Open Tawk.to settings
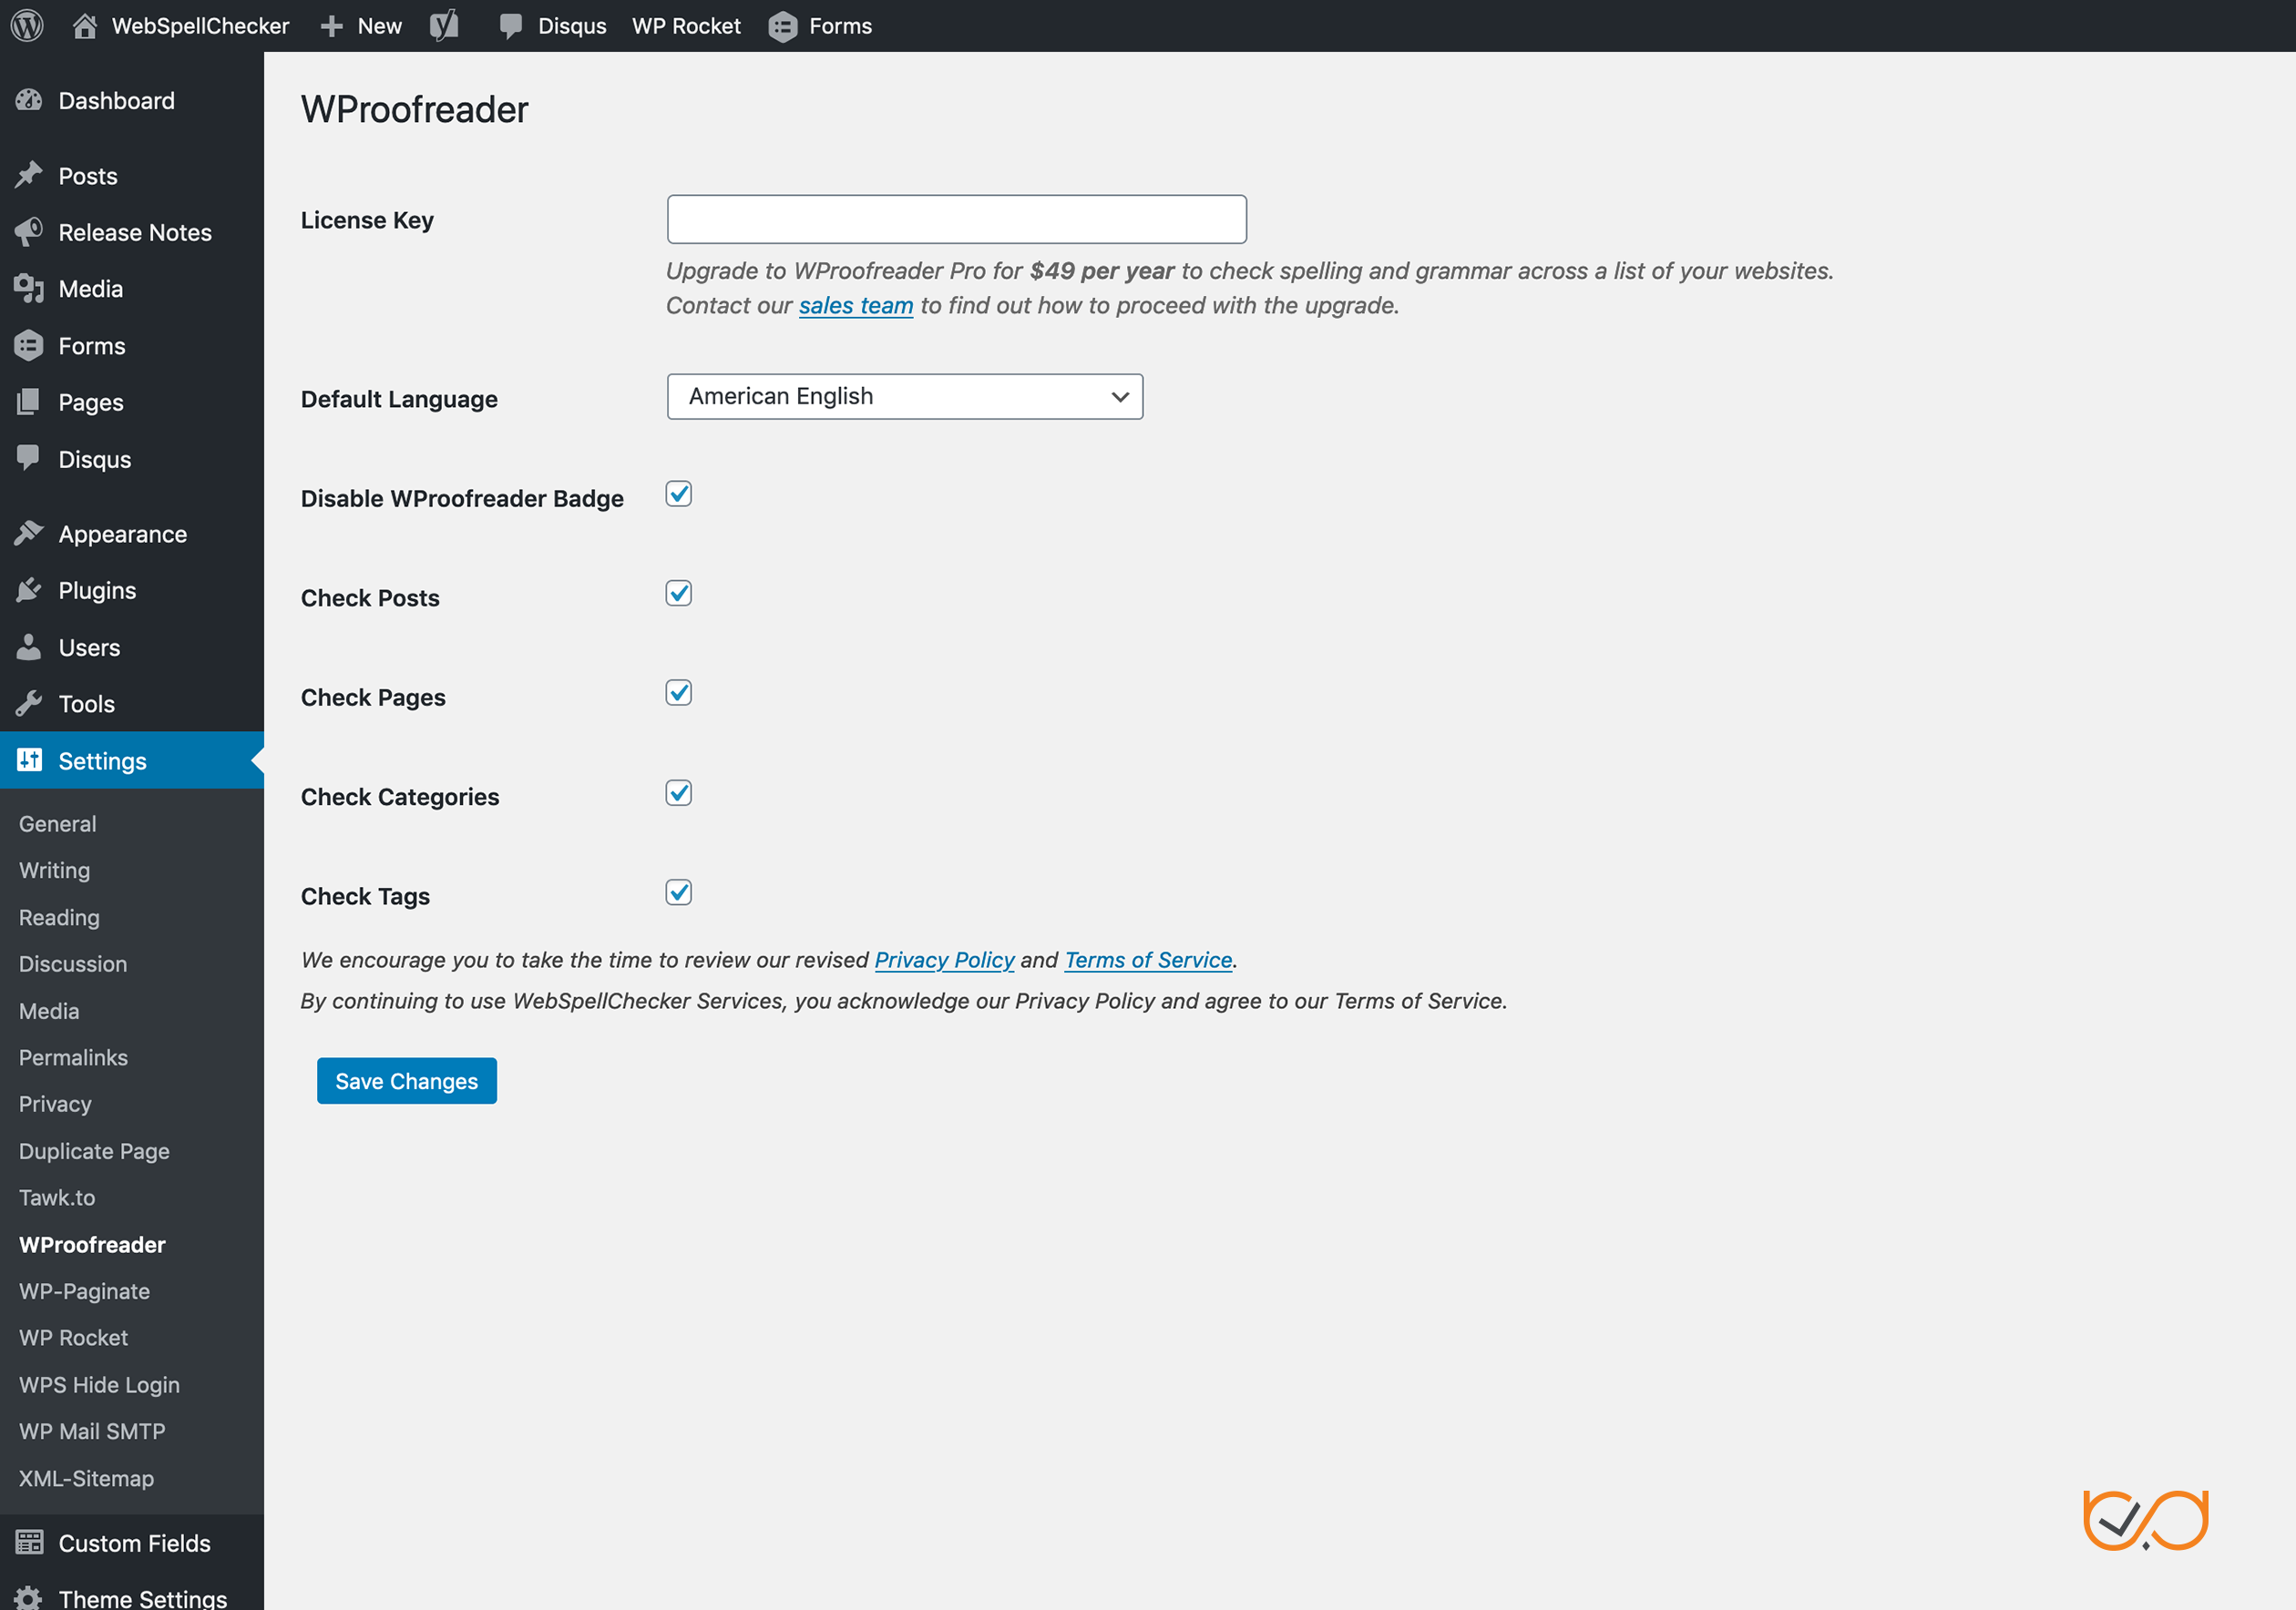Image resolution: width=2296 pixels, height=1610 pixels. tap(57, 1197)
